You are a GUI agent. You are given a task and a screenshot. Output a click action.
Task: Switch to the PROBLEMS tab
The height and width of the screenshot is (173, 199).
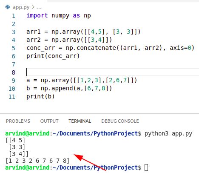point(18,121)
